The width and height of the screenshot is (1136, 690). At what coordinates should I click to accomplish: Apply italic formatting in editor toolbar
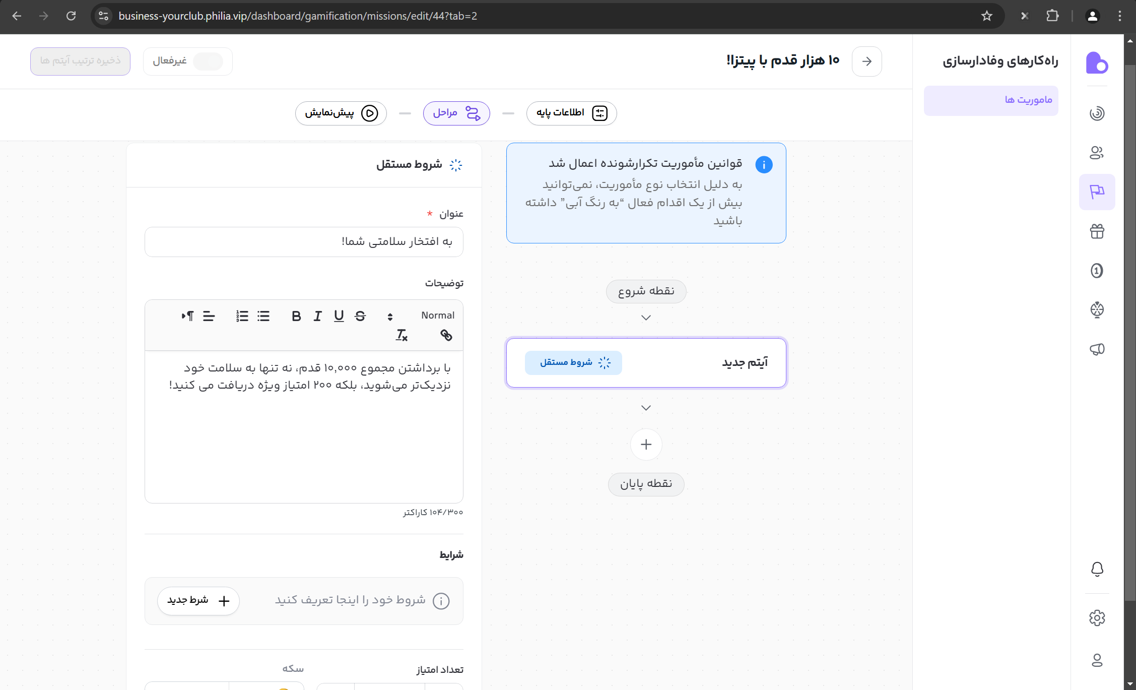[317, 316]
